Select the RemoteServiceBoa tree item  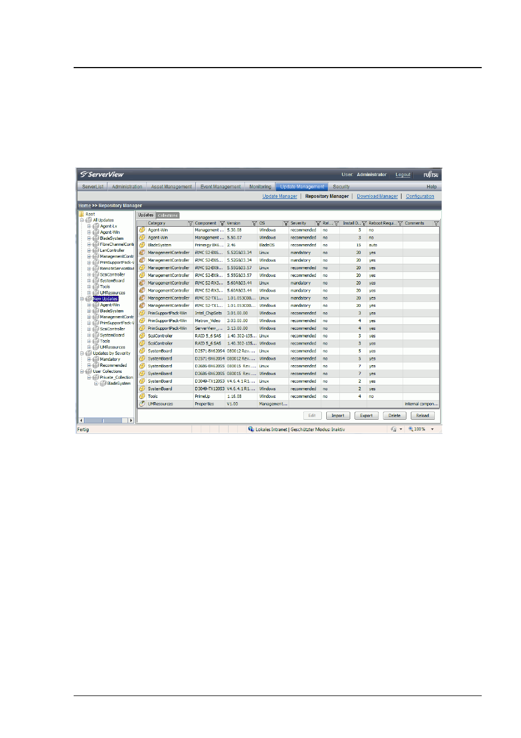point(117,268)
